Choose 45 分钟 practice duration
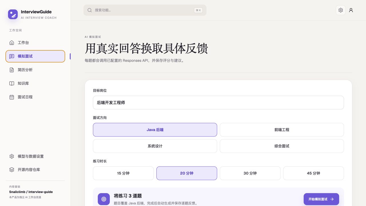This screenshot has width=366, height=206. coord(314,173)
